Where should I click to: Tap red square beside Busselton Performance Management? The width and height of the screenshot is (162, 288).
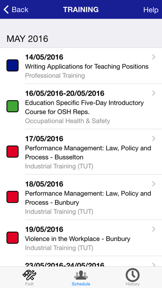pos(12,151)
